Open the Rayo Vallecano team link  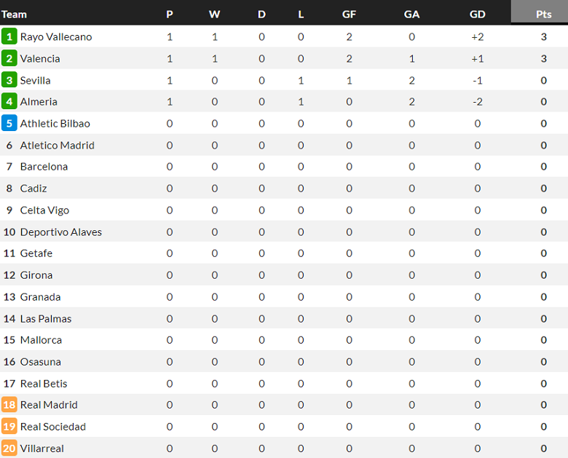click(x=56, y=36)
